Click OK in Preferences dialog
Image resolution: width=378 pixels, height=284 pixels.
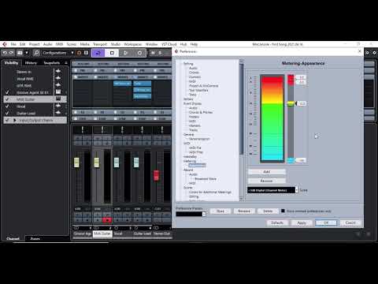[x=326, y=222]
